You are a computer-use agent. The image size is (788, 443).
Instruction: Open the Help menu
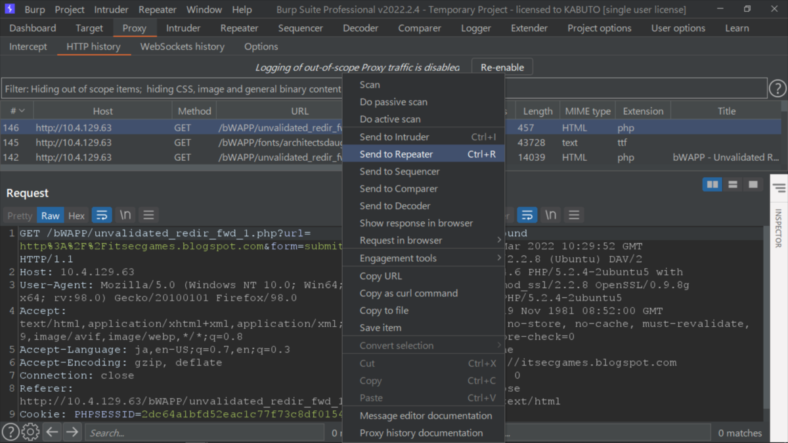pos(242,9)
